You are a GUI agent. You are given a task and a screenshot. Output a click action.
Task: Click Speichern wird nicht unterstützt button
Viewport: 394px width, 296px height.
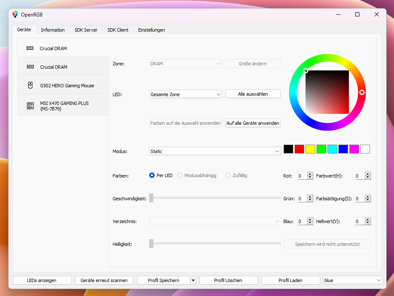pos(327,244)
